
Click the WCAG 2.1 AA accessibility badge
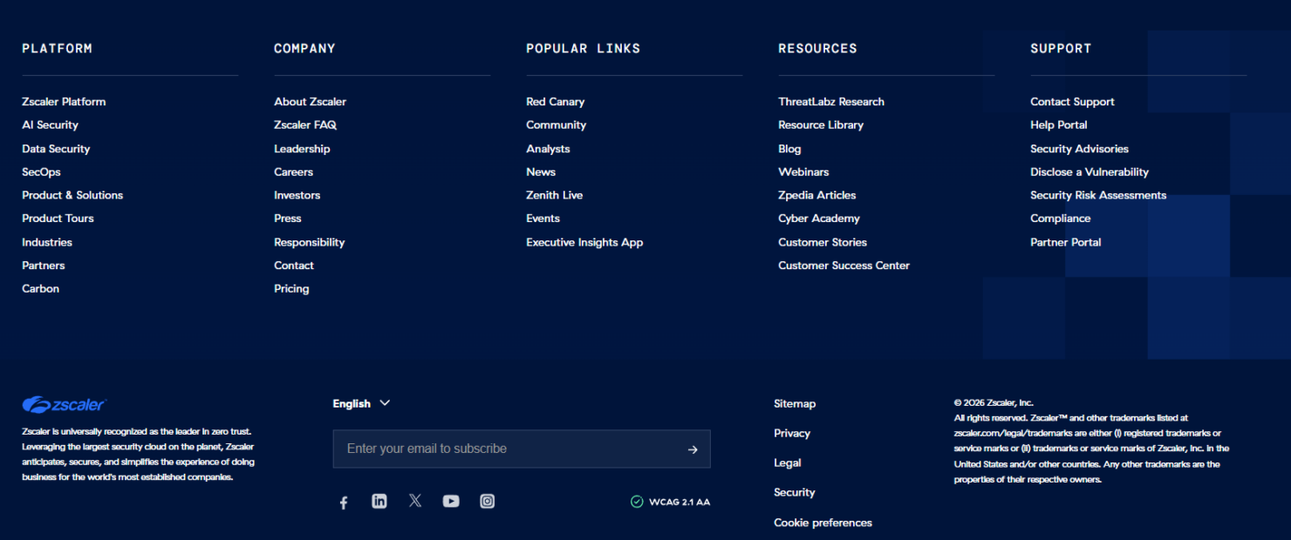pyautogui.click(x=670, y=501)
